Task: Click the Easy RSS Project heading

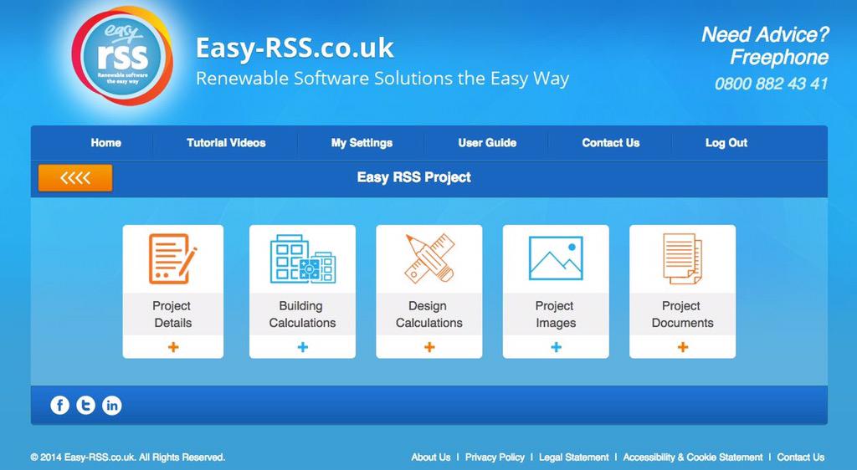Action: point(413,177)
